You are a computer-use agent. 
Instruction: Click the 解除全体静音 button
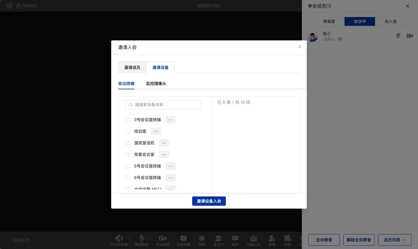coord(359,240)
